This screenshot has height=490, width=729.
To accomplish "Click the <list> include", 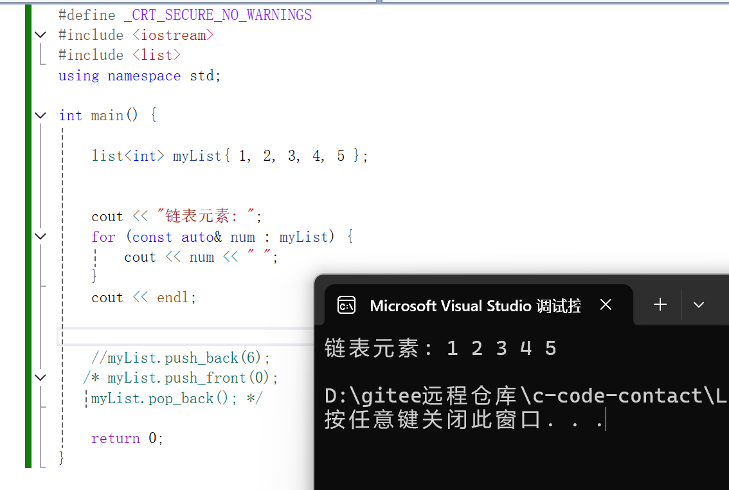I will (156, 55).
